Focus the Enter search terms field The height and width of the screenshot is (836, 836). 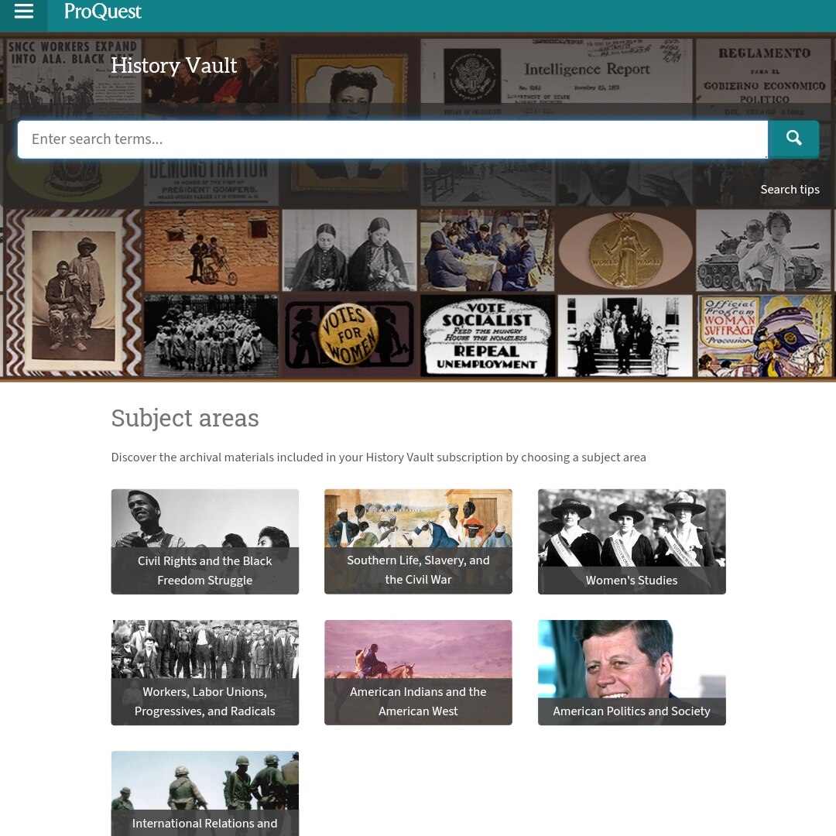coord(392,139)
